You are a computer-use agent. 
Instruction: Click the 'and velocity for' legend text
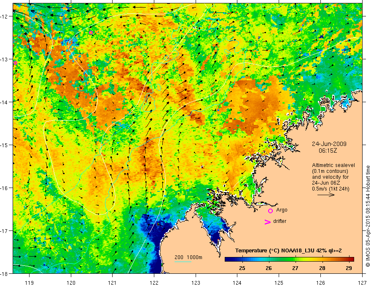[330, 177]
